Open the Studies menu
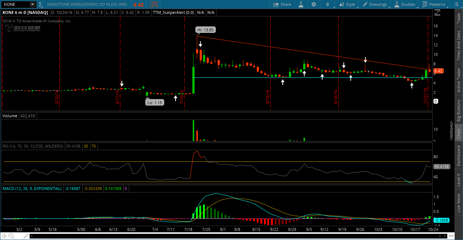 404,4
